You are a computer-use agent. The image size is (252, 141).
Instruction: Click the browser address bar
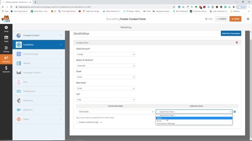click(93, 7)
